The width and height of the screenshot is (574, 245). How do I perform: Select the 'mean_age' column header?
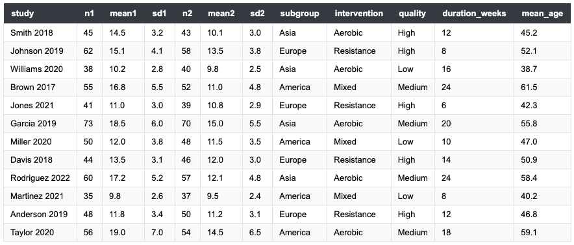(x=543, y=14)
